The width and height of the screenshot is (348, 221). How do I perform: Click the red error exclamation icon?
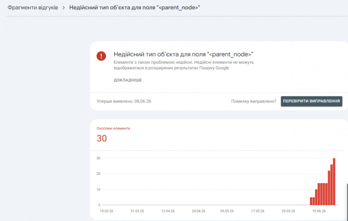tap(101, 56)
